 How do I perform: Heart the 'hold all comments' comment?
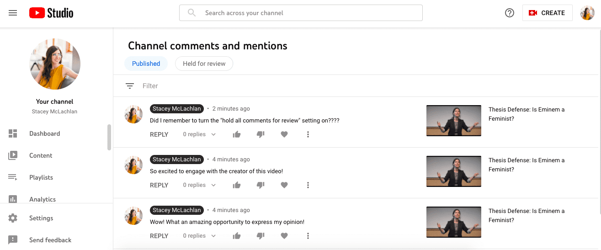pyautogui.click(x=284, y=134)
